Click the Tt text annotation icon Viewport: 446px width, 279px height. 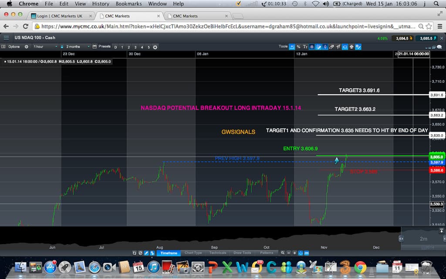[x=305, y=47]
